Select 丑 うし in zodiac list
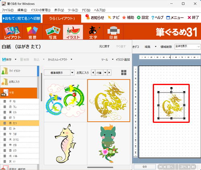The image size is (201, 170). (20, 107)
